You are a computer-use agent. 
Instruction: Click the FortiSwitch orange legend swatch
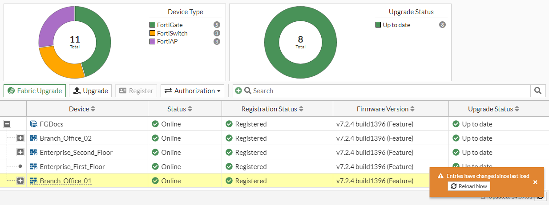point(153,33)
